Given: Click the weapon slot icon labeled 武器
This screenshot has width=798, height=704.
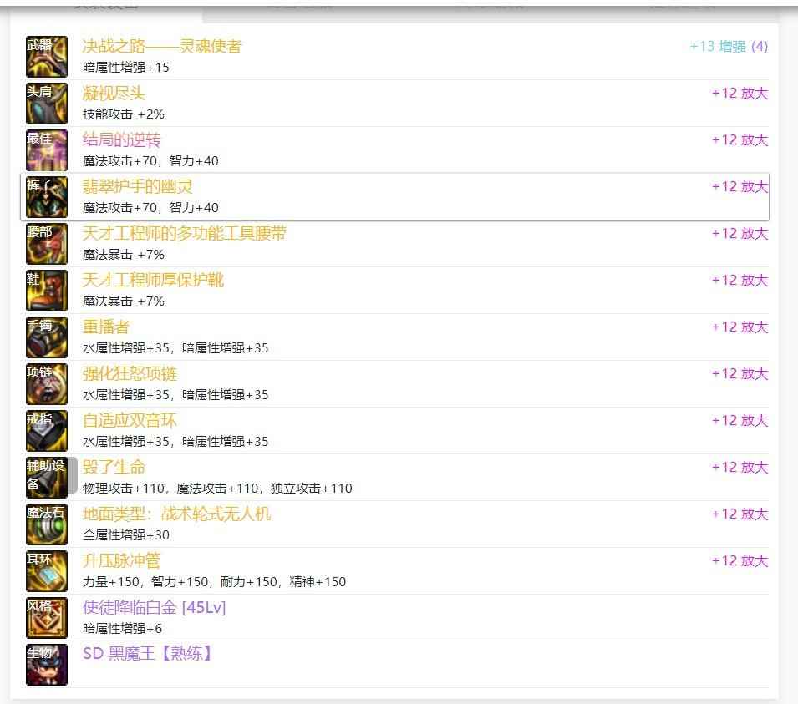Looking at the screenshot, I should point(46,57).
